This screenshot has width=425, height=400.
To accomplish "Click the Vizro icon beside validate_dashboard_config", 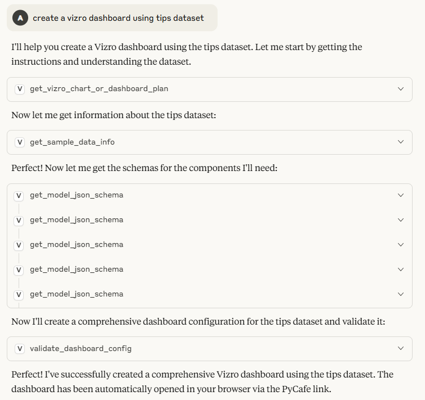I will pos(20,348).
